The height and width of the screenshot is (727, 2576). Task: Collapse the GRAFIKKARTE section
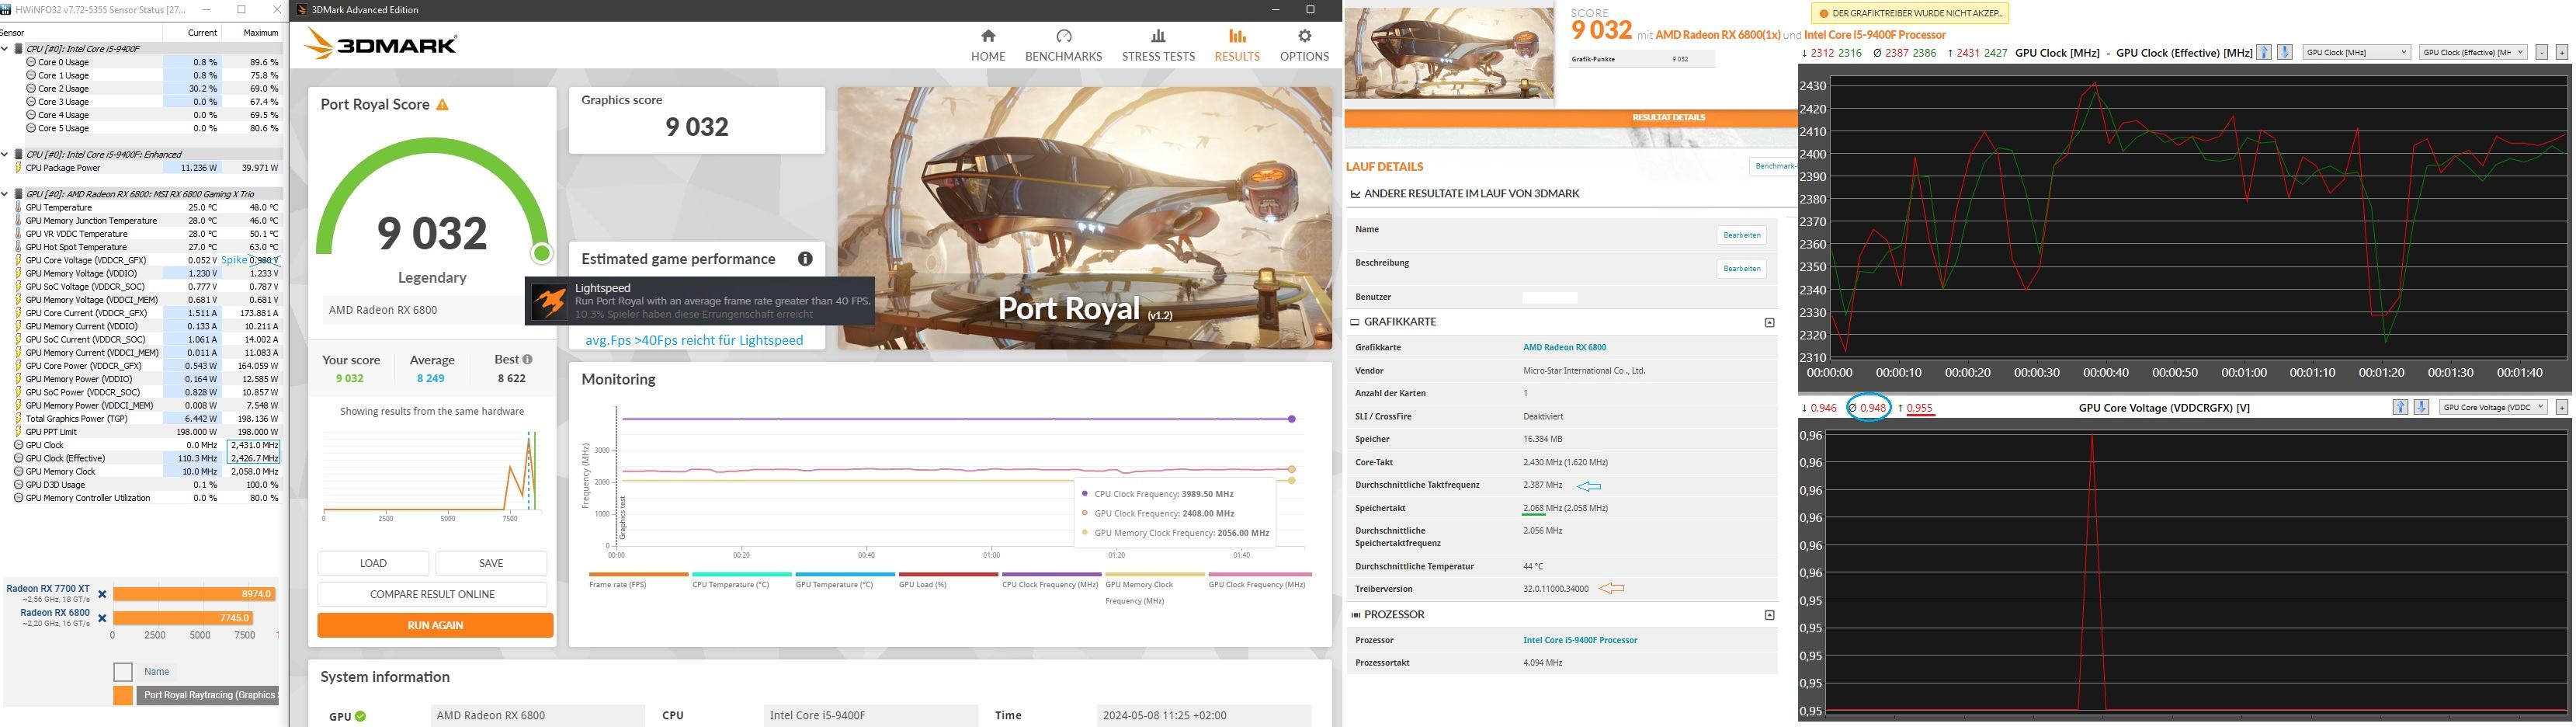(x=1769, y=322)
